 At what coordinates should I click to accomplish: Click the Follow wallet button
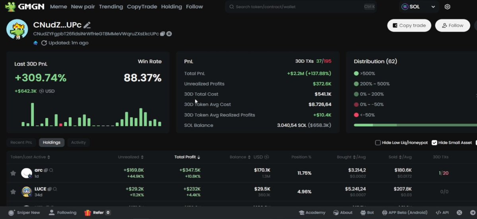point(452,25)
